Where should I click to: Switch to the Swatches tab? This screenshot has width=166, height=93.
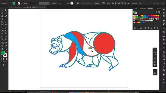(150, 9)
